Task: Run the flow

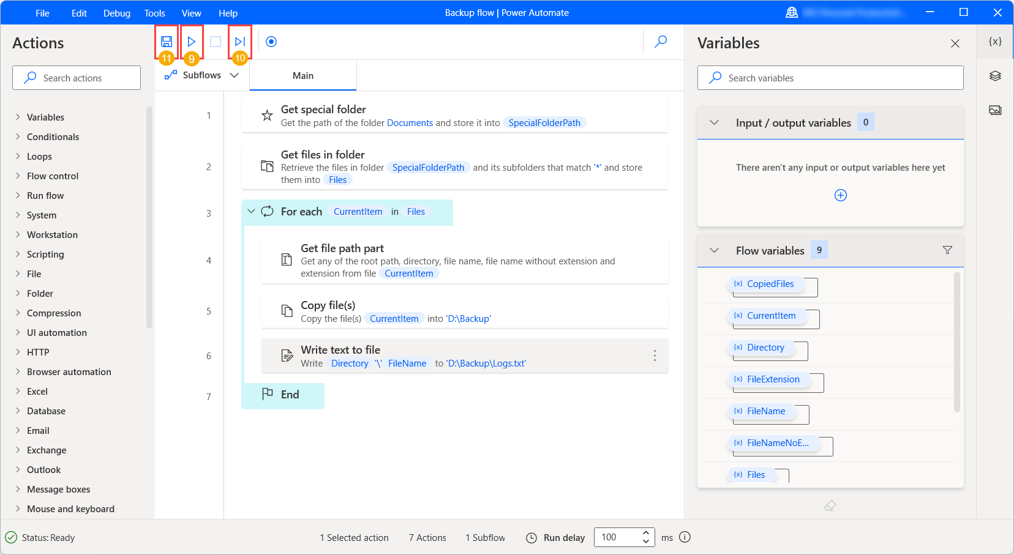Action: (x=191, y=41)
